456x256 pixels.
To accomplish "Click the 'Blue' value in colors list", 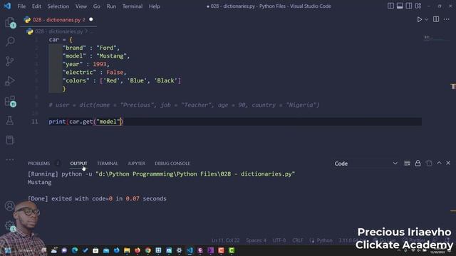I will coord(137,80).
